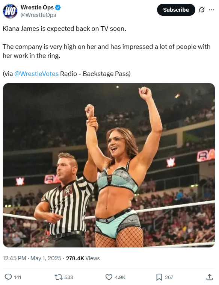The width and height of the screenshot is (219, 285).
Task: Subscribe to Wrestle Ops
Action: click(x=176, y=10)
